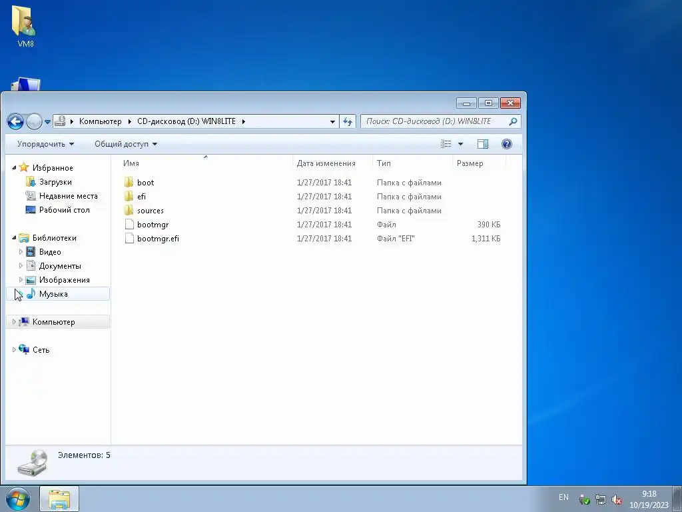
Task: Expand the Изображения library
Action: pyautogui.click(x=21, y=279)
